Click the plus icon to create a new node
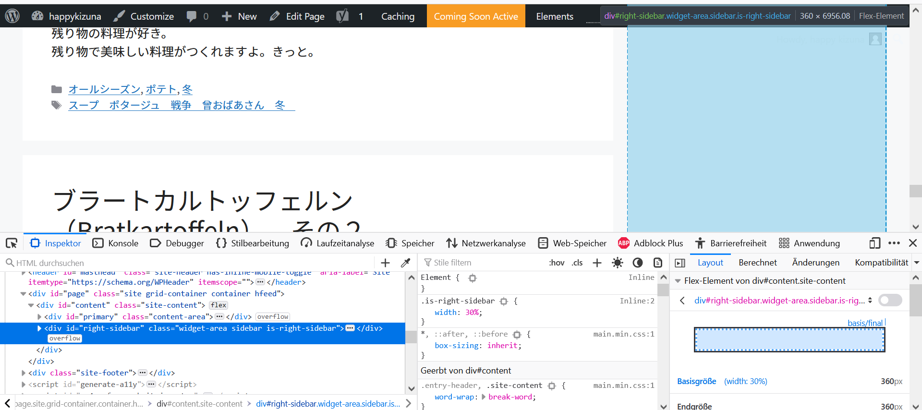This screenshot has height=410, width=922. click(x=385, y=263)
